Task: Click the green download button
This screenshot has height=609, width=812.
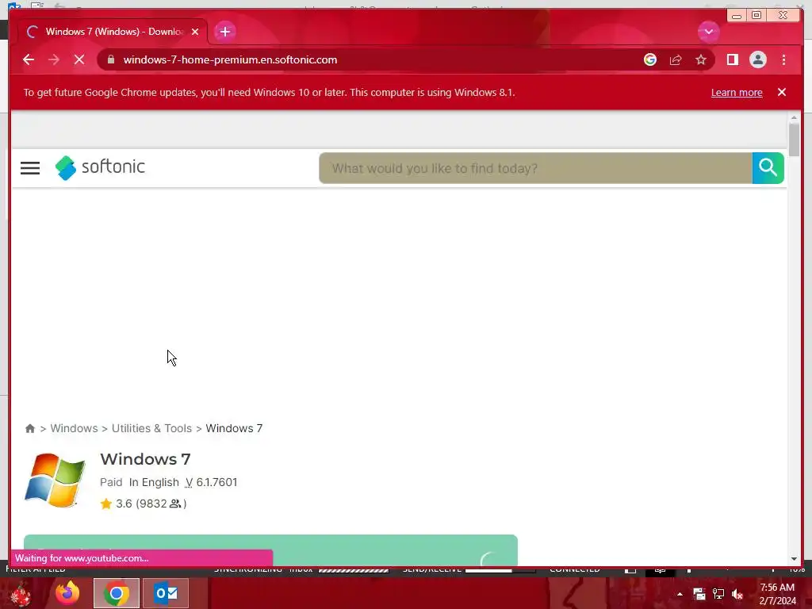Action: point(270,550)
